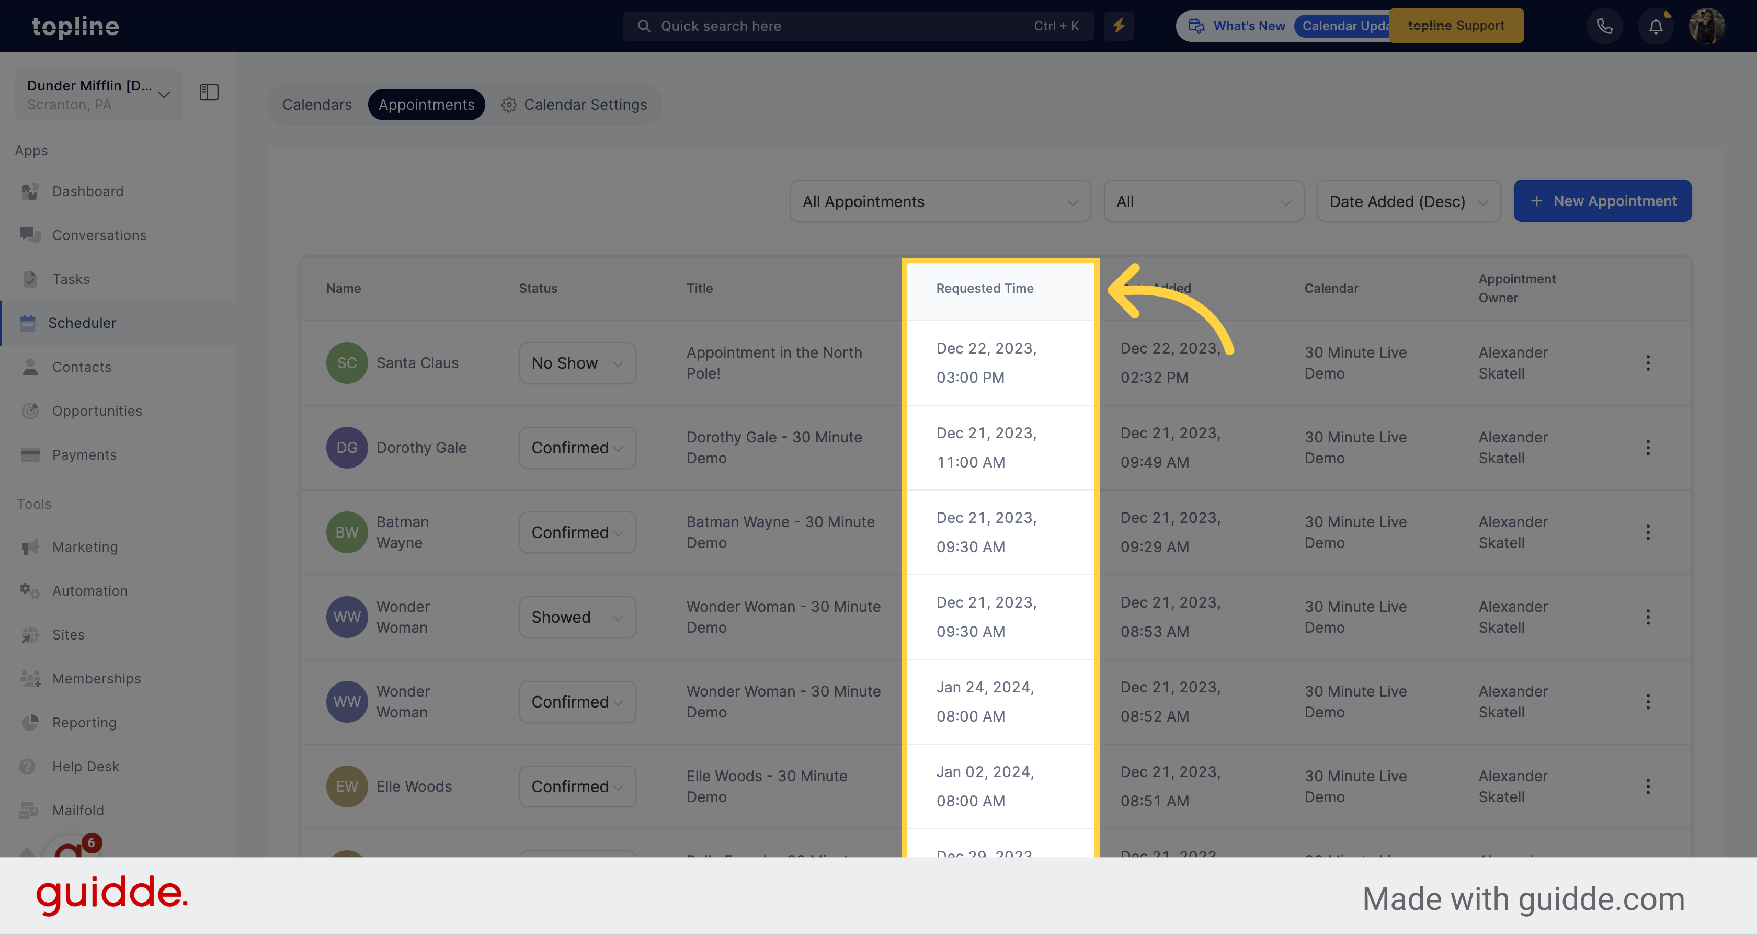Screen dimensions: 1757x935
Task: Click title 'Appointment in the North Pole!'
Action: [x=773, y=363]
